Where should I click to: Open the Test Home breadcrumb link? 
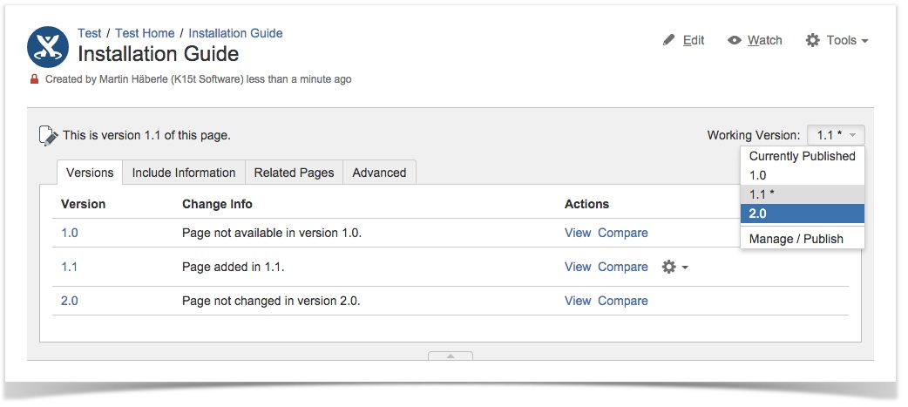[145, 33]
